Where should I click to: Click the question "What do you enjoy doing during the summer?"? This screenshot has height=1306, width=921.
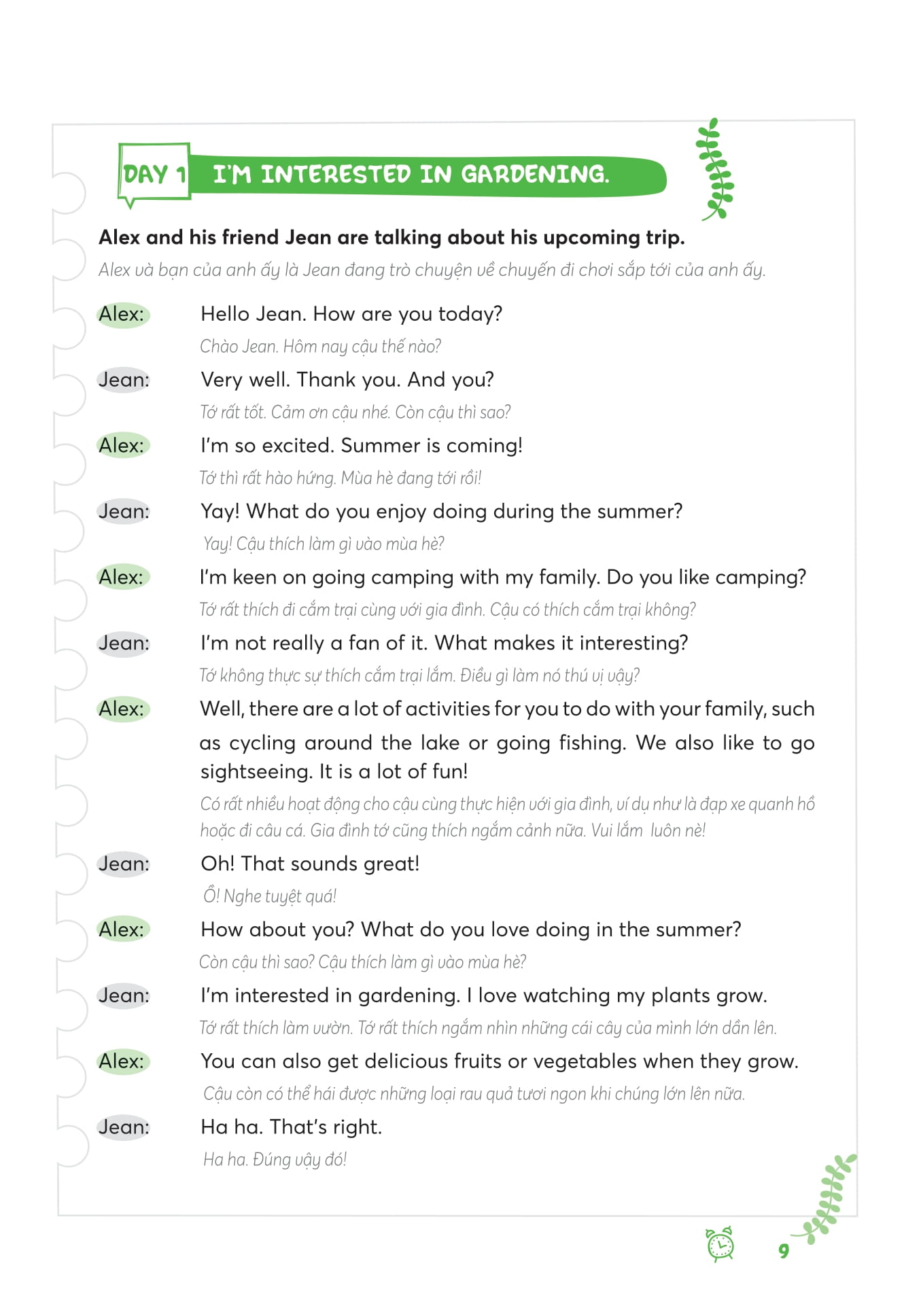tap(464, 511)
